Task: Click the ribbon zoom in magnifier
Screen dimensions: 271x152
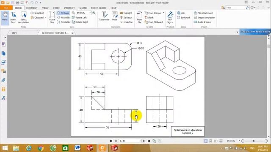Action: 94,13
